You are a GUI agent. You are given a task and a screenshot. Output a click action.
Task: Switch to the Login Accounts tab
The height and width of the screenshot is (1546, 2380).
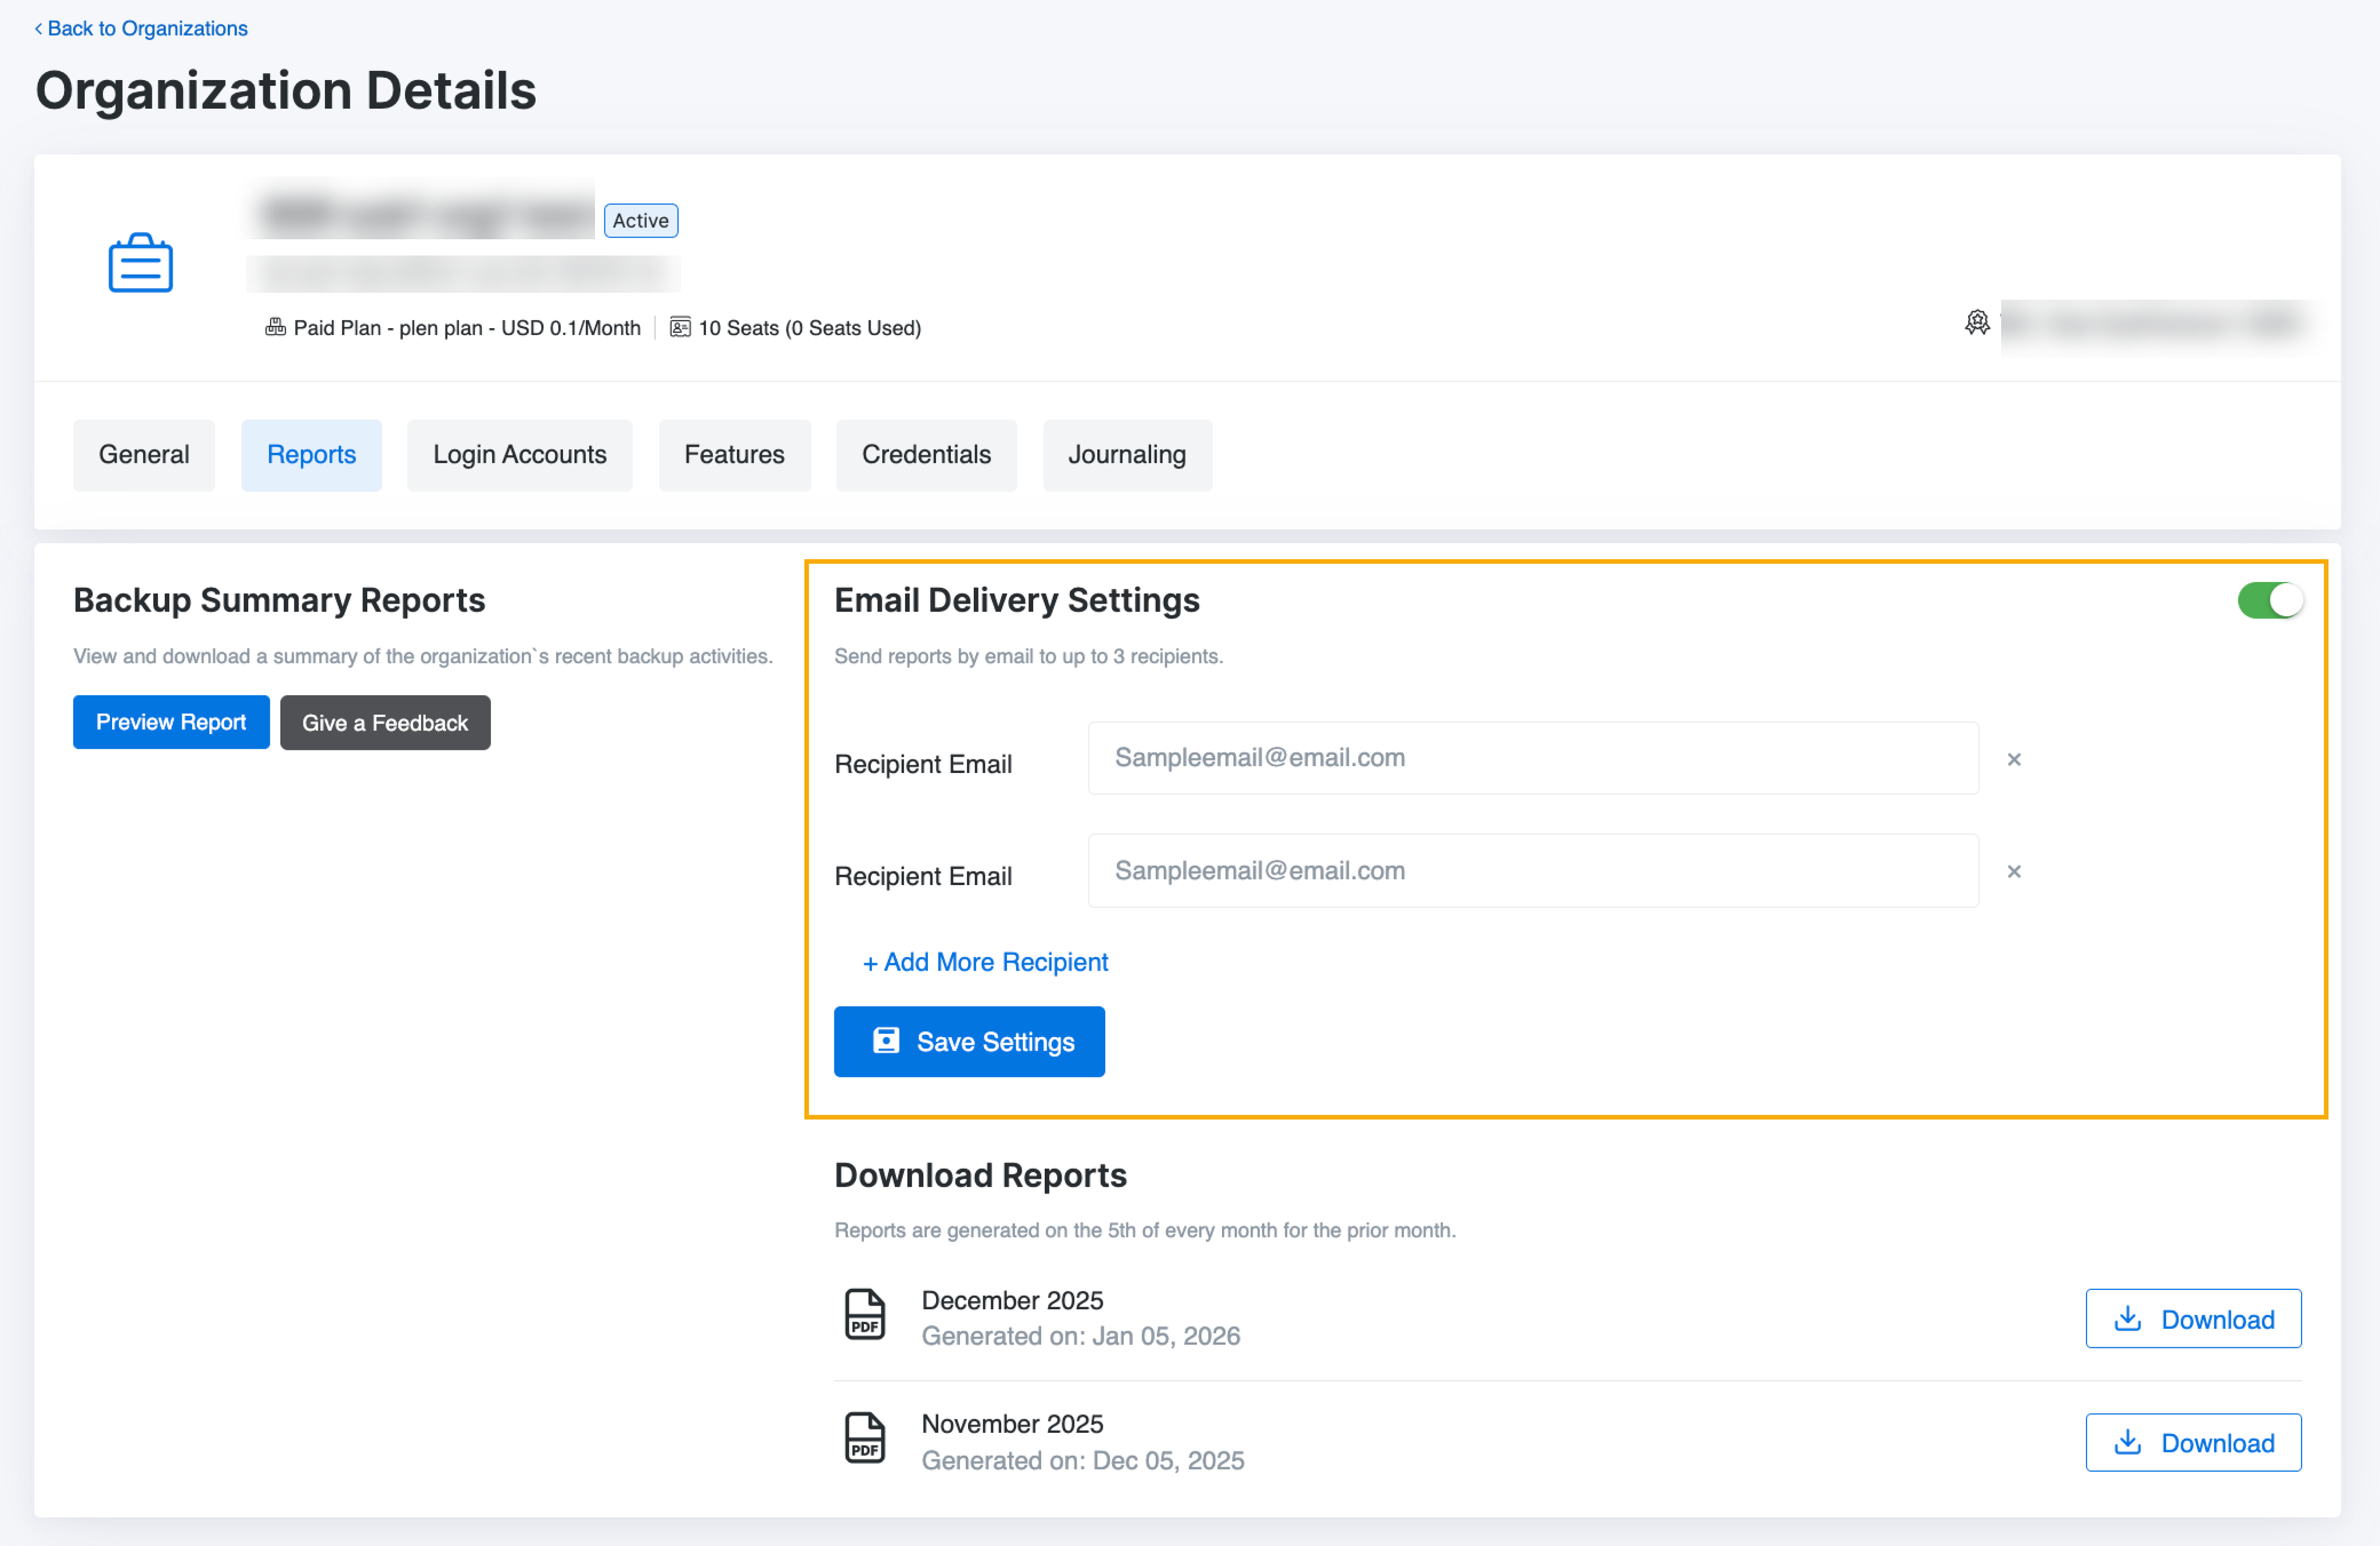tap(519, 455)
